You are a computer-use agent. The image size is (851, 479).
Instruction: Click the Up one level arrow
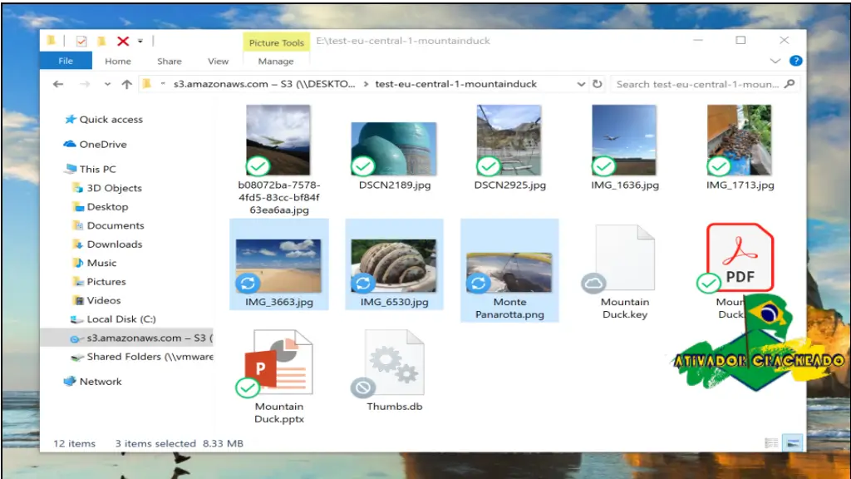pos(126,84)
